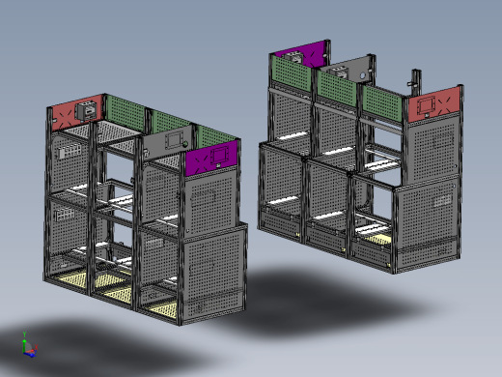The width and height of the screenshot is (502, 377).
Task: Select the purple panel on left rack
Action: tap(212, 158)
